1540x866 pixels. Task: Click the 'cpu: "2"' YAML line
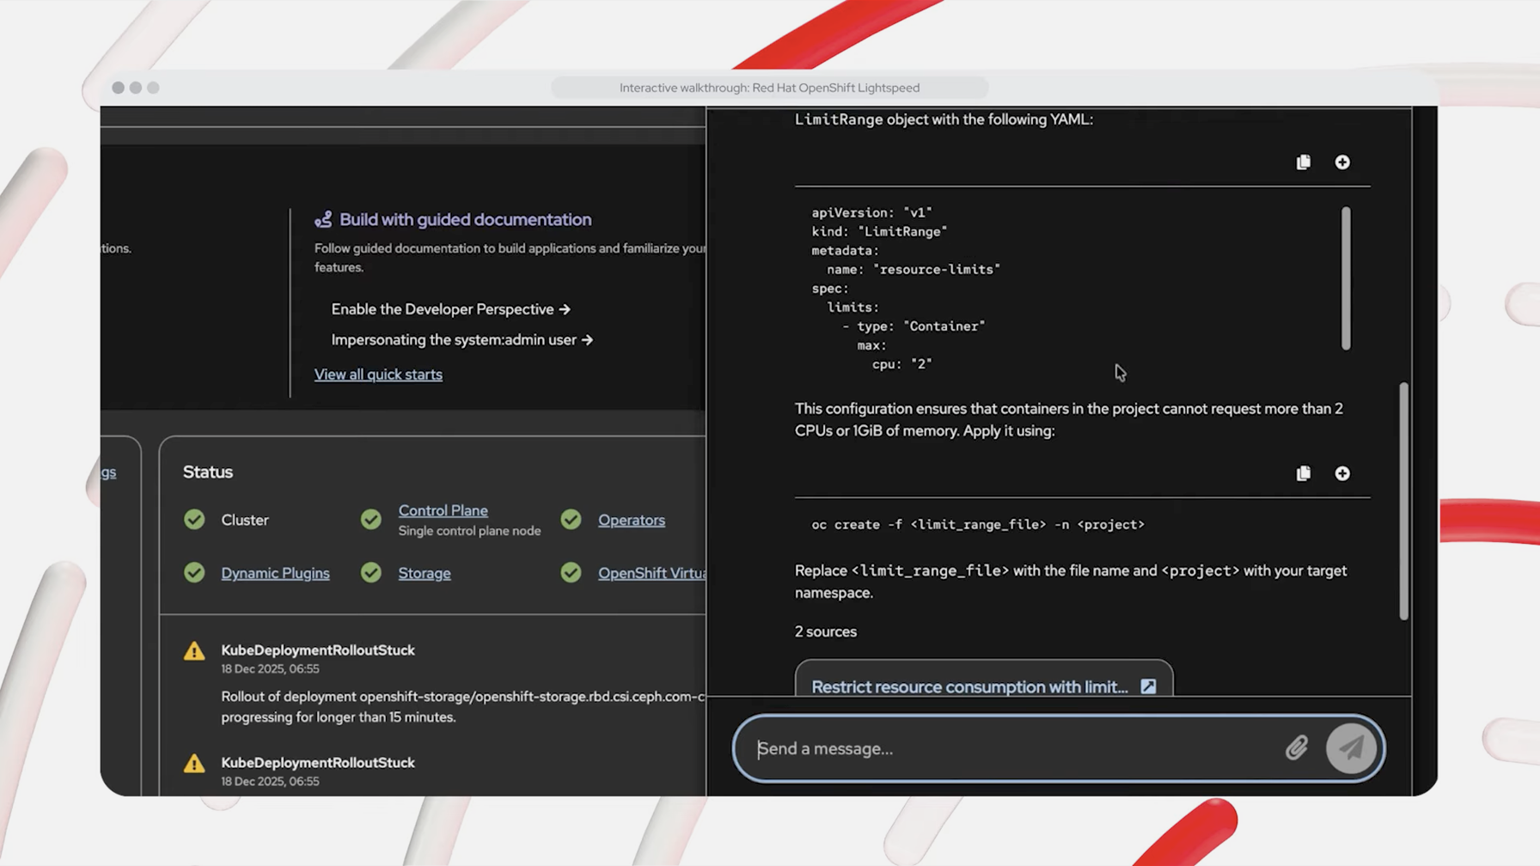coord(902,364)
